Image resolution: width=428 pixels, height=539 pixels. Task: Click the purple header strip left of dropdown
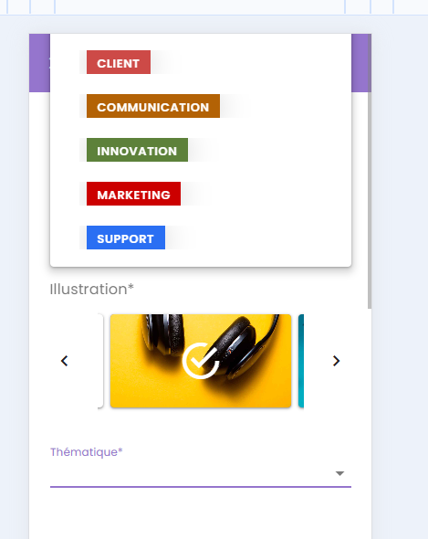click(39, 63)
